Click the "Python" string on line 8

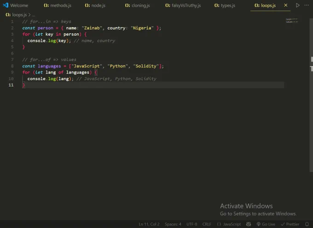pyautogui.click(x=117, y=66)
